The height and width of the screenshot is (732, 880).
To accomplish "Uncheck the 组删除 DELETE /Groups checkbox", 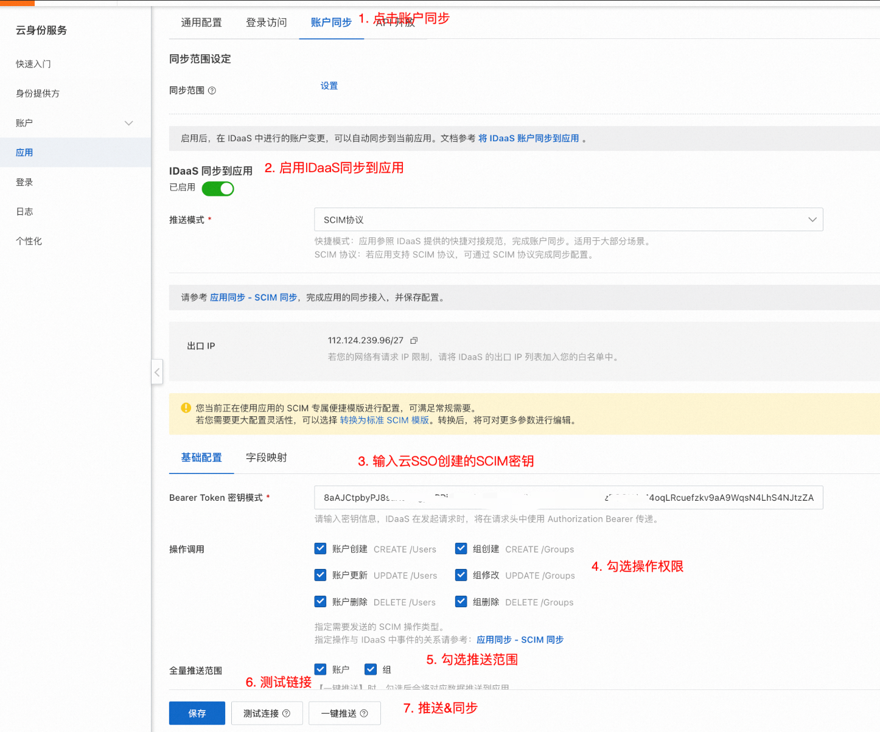I will (461, 601).
